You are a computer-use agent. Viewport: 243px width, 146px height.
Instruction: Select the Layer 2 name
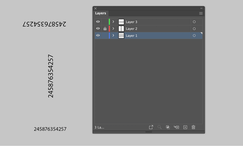tap(132, 29)
